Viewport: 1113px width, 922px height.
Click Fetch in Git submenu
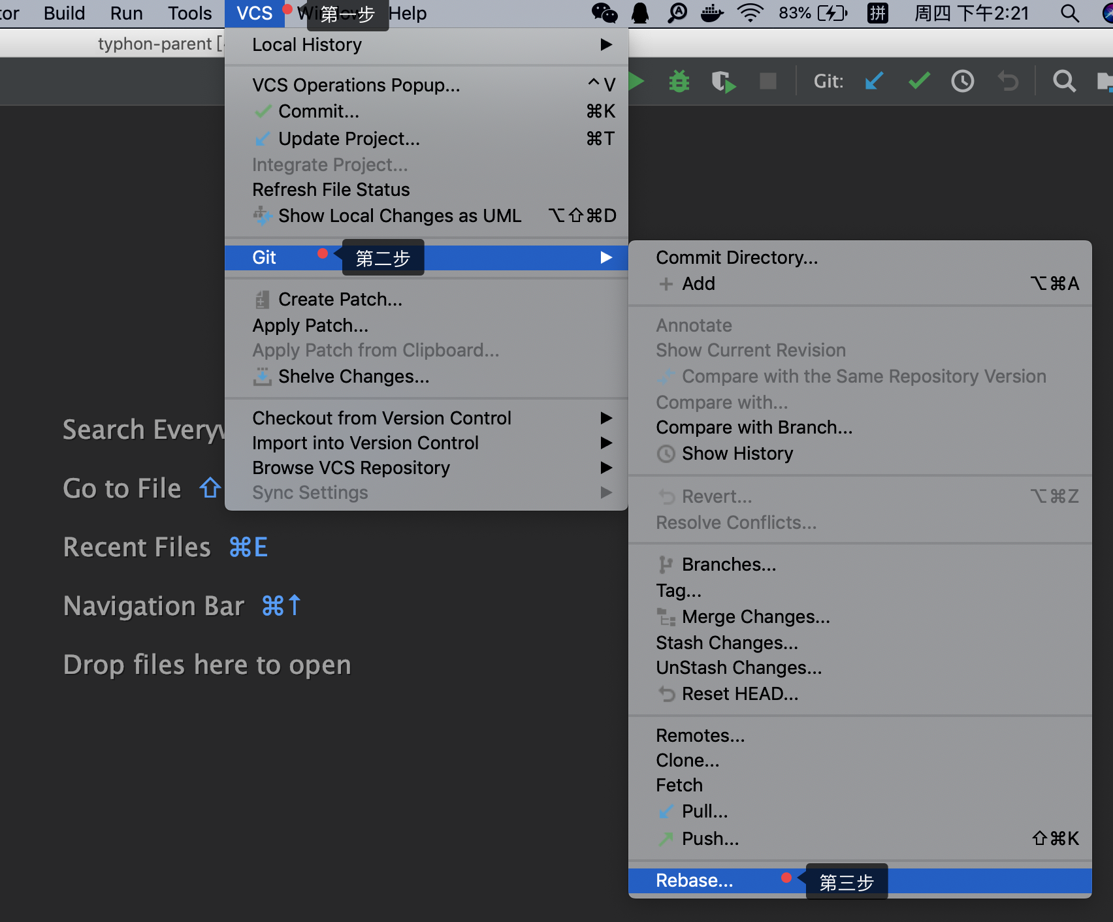click(860, 785)
